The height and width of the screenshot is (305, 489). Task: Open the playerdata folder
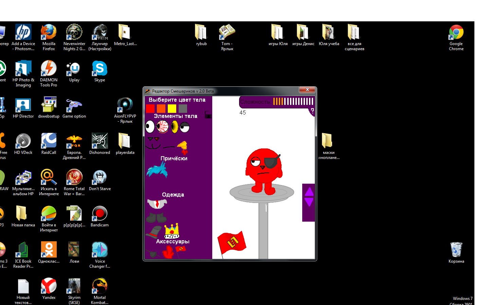coord(125,144)
